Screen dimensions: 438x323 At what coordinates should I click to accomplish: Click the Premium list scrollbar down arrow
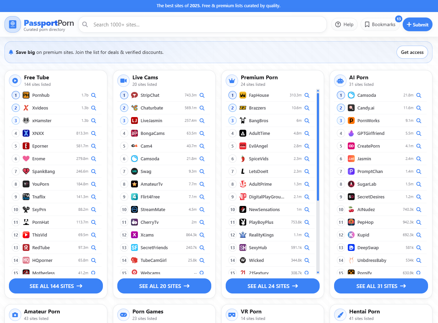point(318,272)
